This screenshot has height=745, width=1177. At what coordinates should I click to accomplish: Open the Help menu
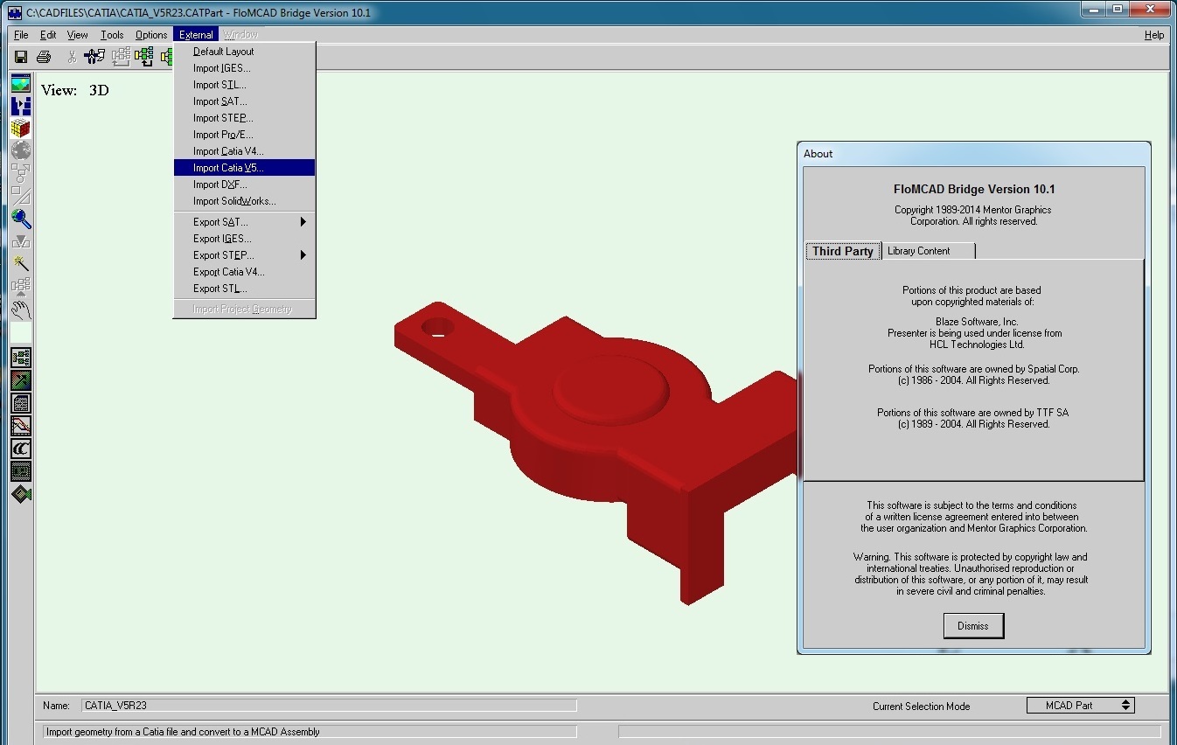coord(1154,35)
